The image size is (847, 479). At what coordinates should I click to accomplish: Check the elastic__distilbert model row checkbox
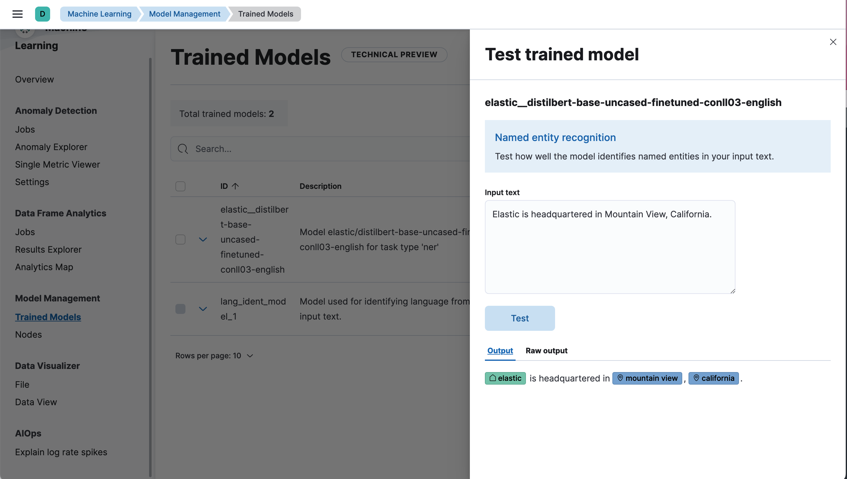pyautogui.click(x=180, y=239)
